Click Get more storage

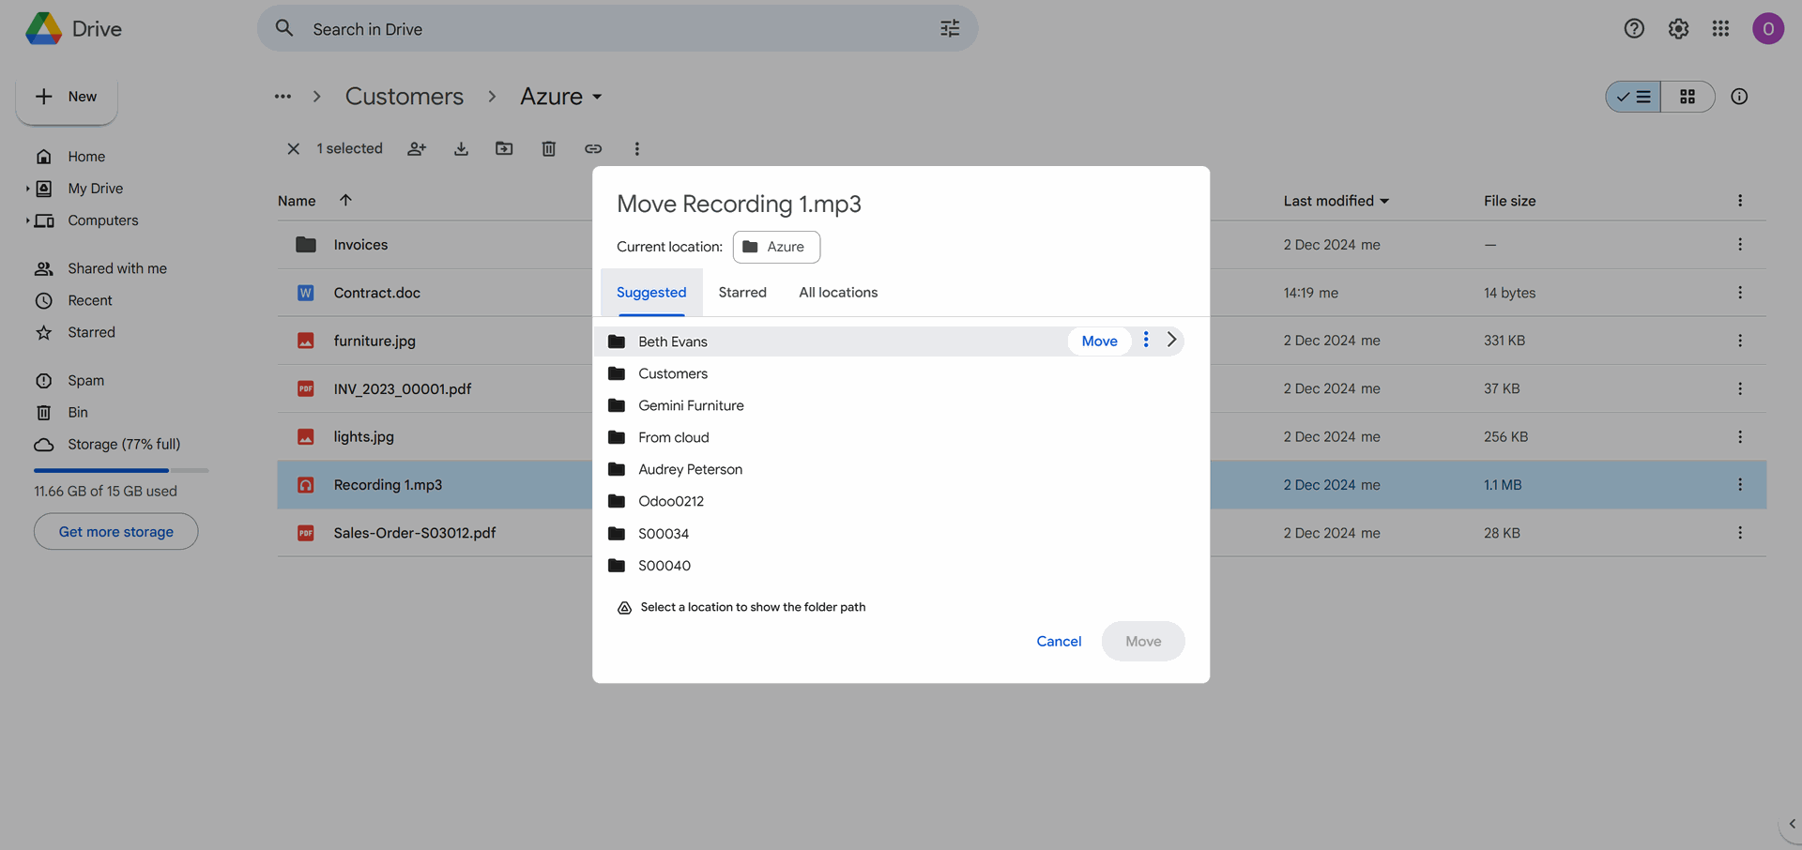[x=116, y=532]
